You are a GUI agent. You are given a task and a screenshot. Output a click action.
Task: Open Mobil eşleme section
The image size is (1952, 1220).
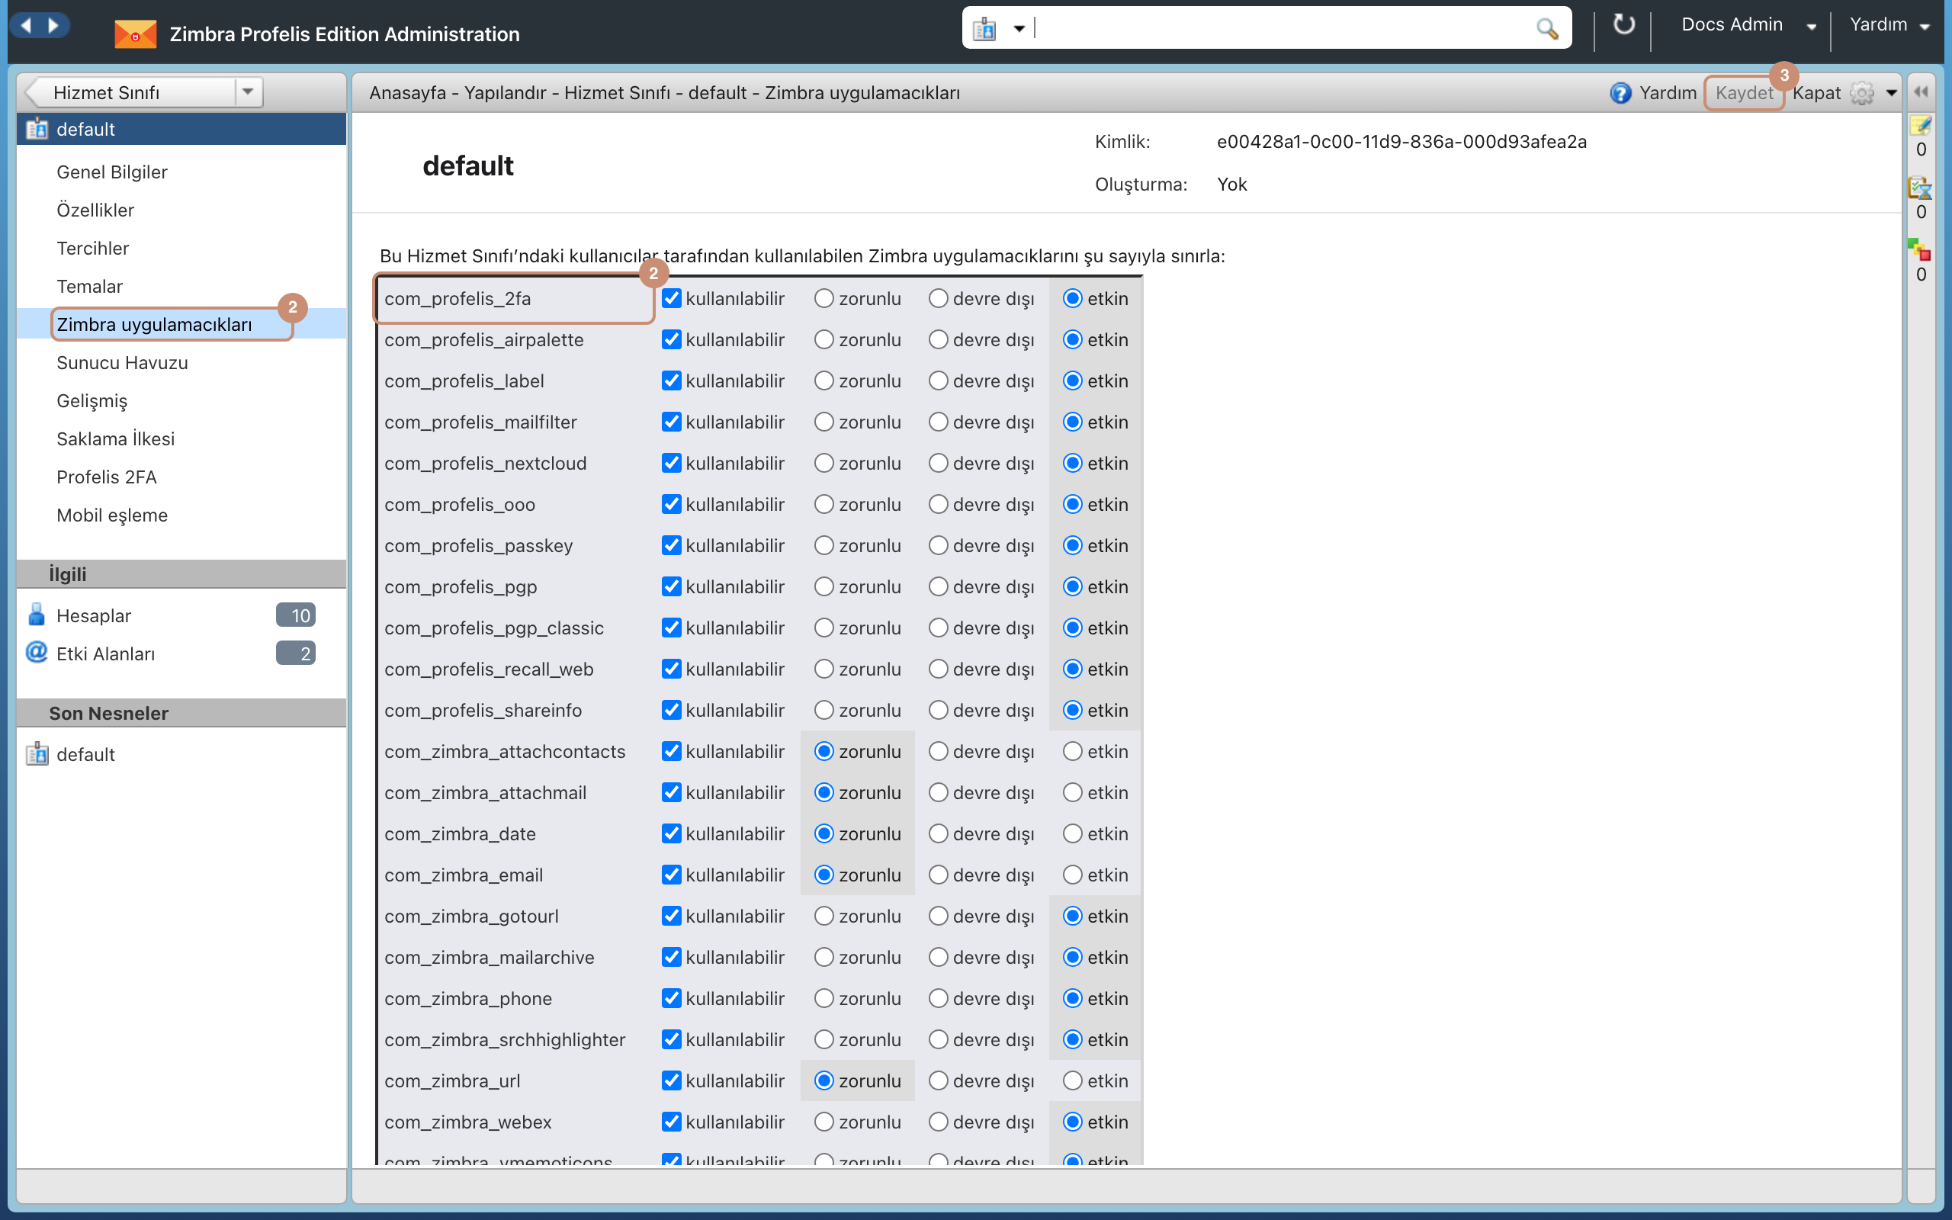point(112,515)
